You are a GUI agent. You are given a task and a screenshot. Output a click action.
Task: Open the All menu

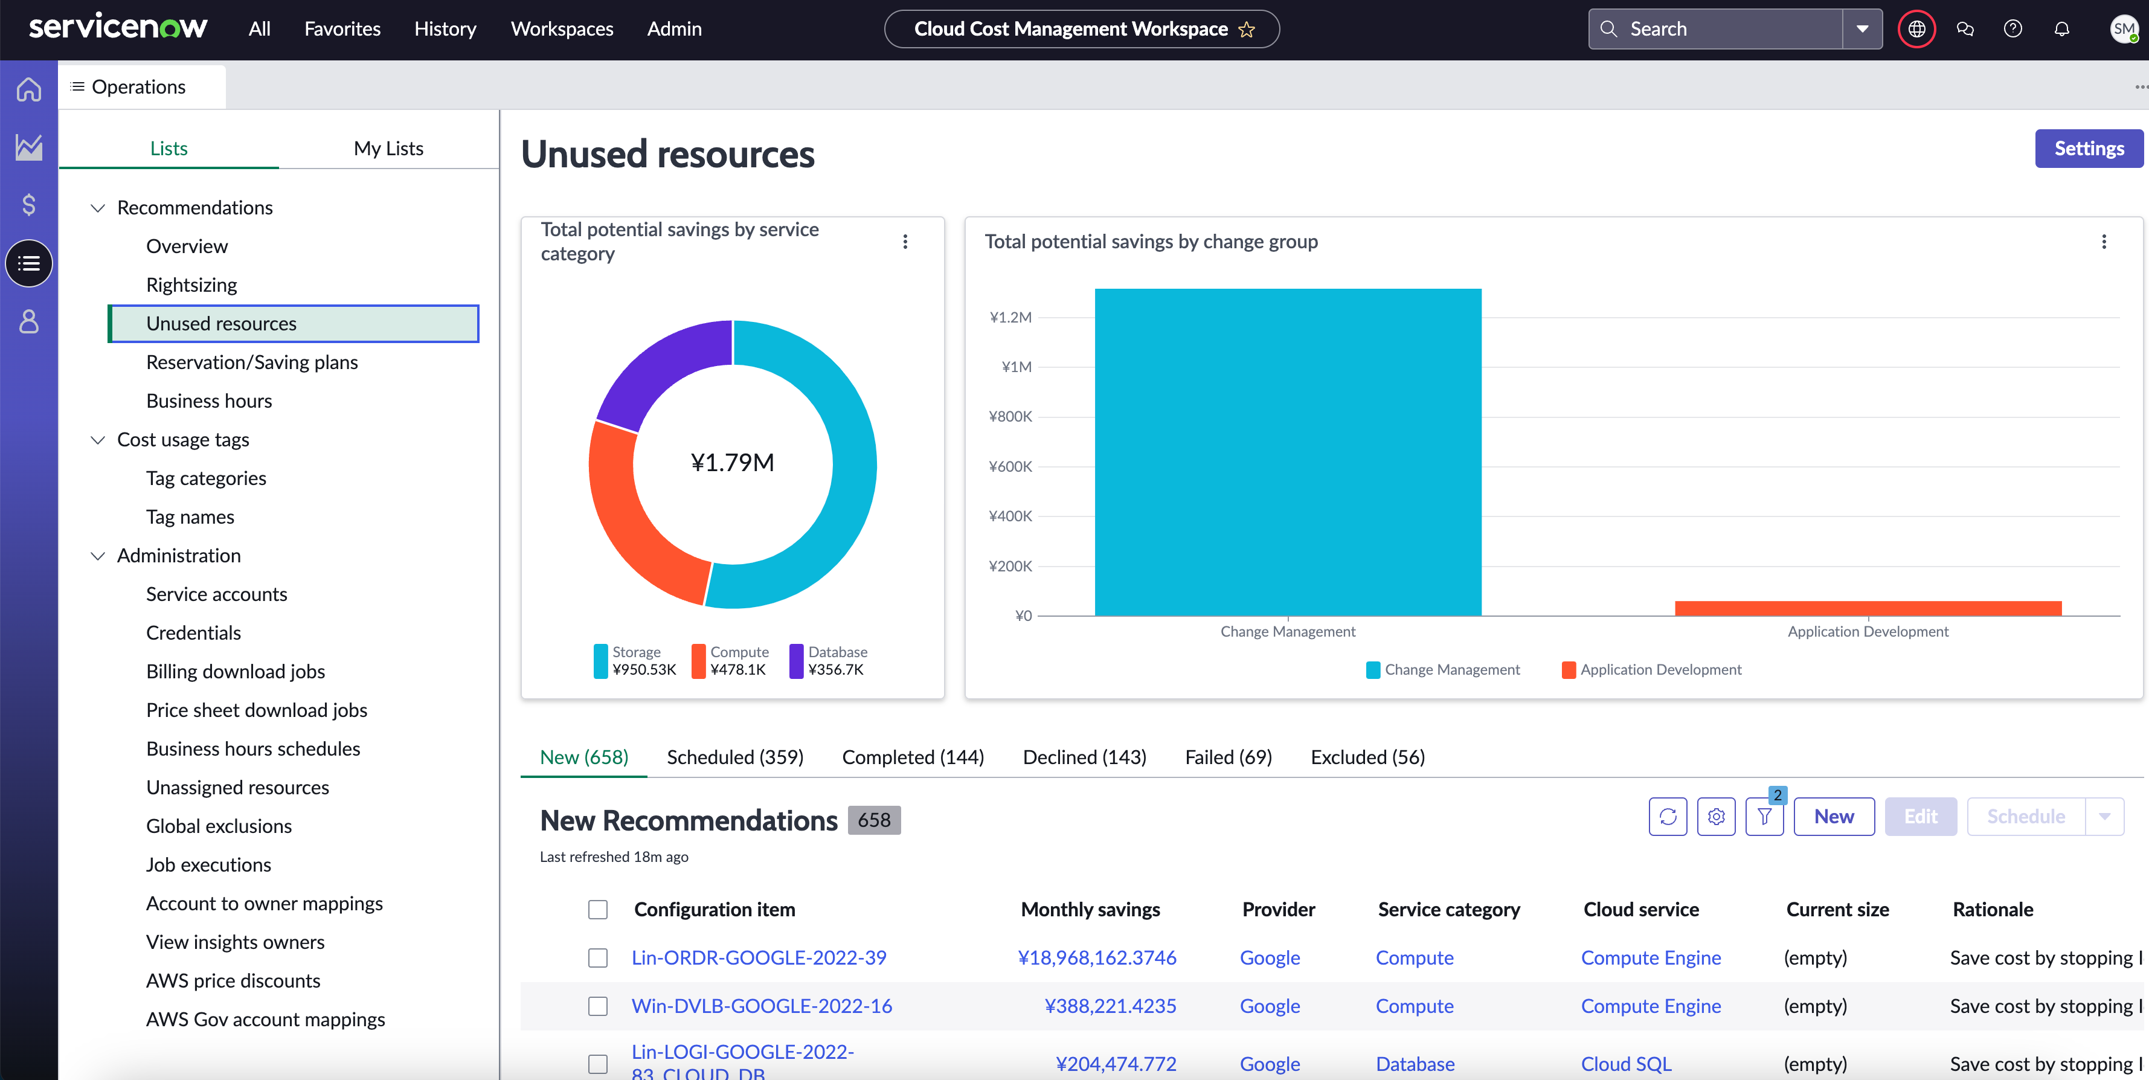coord(260,29)
